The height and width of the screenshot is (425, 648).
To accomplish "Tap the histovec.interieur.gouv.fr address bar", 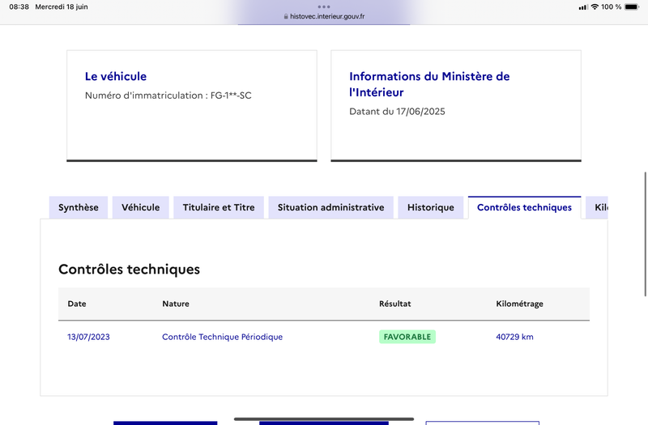I will pyautogui.click(x=324, y=16).
